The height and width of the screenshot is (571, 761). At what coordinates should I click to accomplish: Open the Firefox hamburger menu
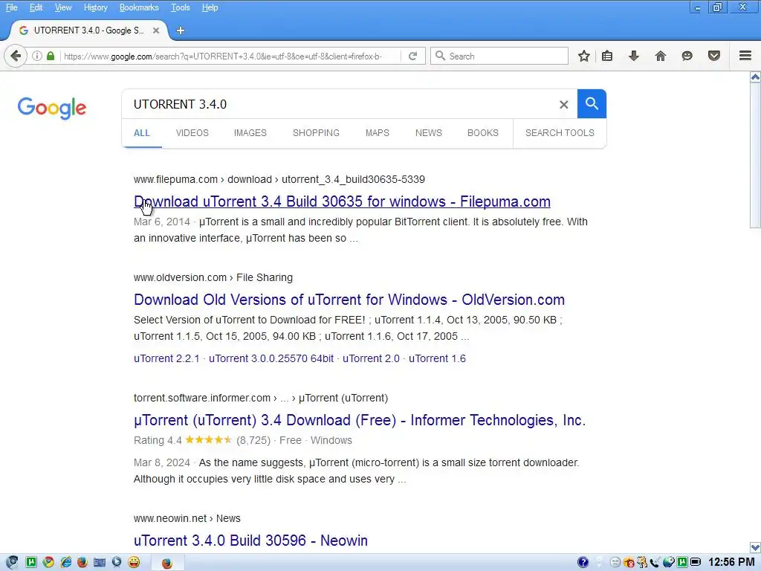(x=745, y=56)
